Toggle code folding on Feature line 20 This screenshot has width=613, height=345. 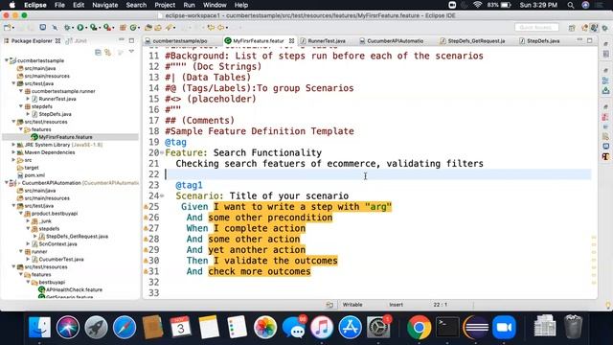162,153
